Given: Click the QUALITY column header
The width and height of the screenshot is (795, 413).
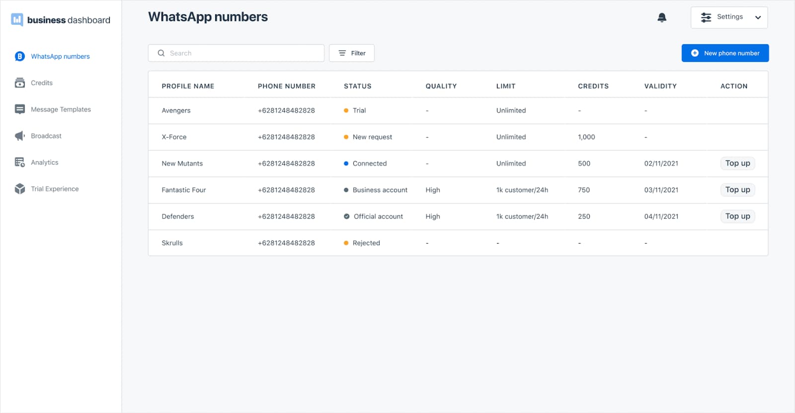Looking at the screenshot, I should pos(441,86).
